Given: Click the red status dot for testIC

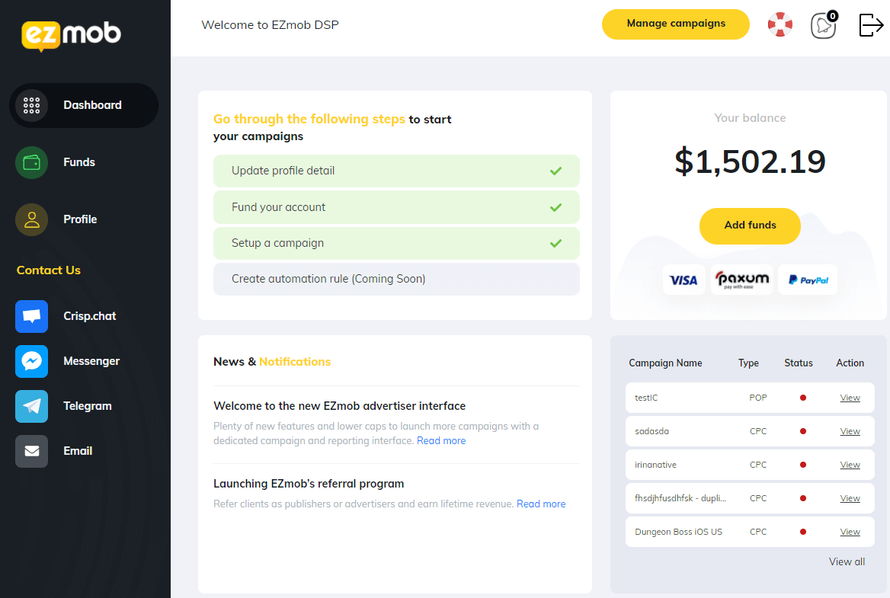Looking at the screenshot, I should click(803, 397).
